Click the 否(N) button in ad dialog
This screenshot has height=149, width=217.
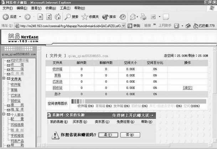click(x=127, y=135)
